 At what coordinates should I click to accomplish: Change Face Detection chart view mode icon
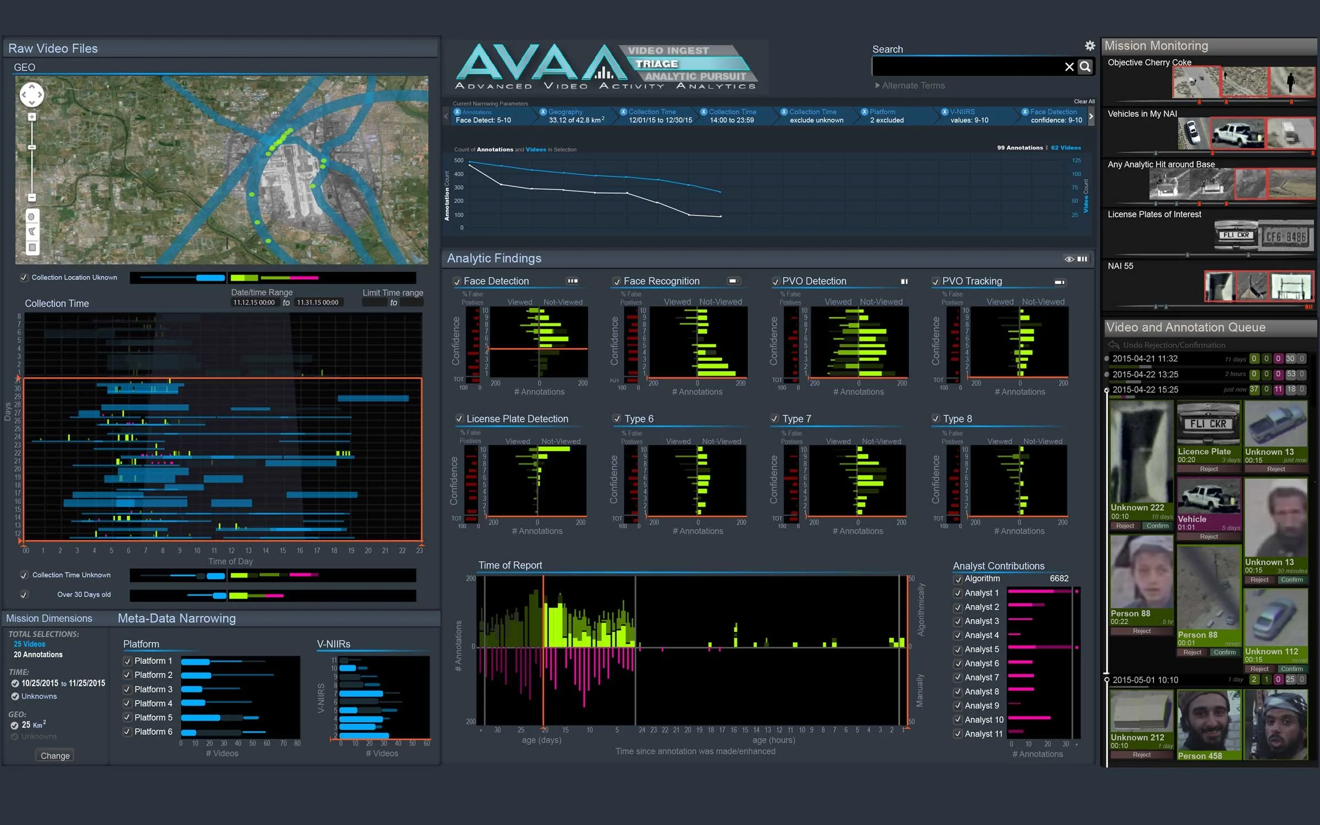[x=573, y=281]
